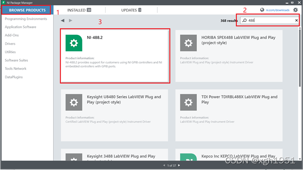
Task: Click the Updates count badge
Action: coord(139,10)
